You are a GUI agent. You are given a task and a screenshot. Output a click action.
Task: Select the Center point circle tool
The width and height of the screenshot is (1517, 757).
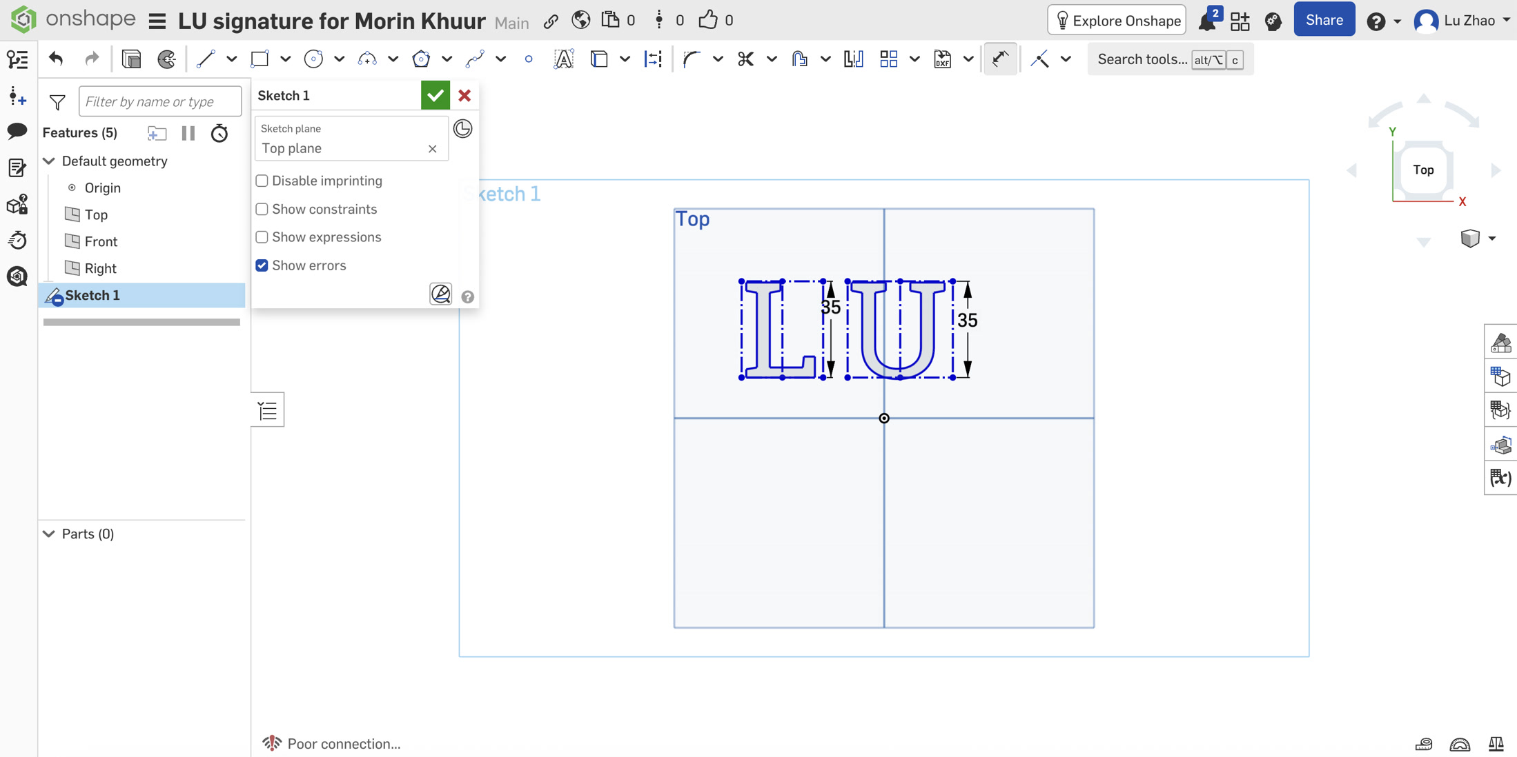(313, 59)
